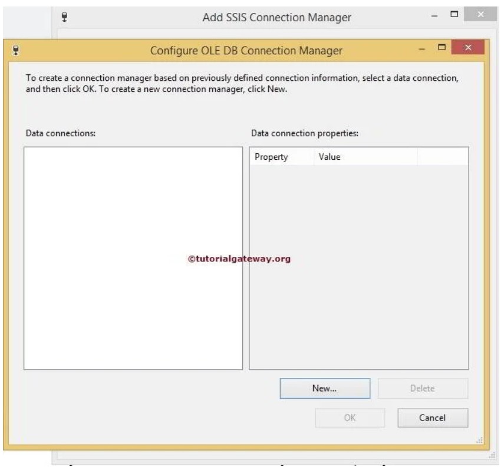Click the disabled Delete button
The image size is (504, 470).
click(422, 388)
